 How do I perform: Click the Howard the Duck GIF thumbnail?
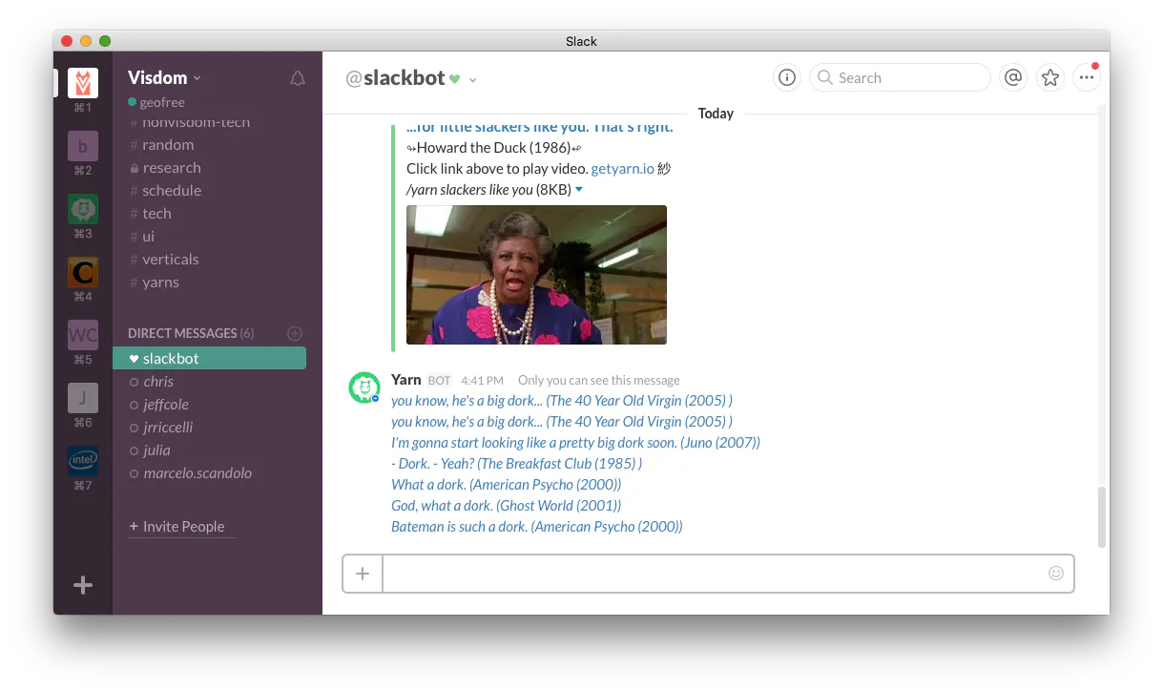click(536, 275)
